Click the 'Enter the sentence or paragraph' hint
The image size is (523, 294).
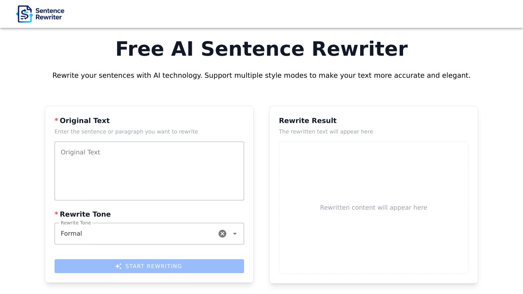tap(126, 132)
